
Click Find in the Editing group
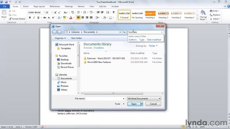[x=214, y=11]
